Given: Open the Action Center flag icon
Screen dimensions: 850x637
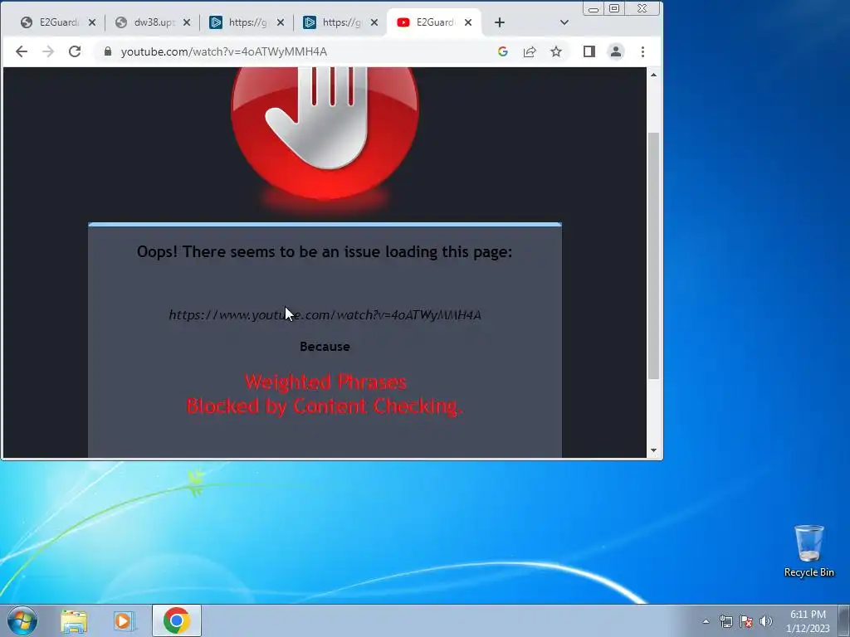Looking at the screenshot, I should (x=746, y=621).
